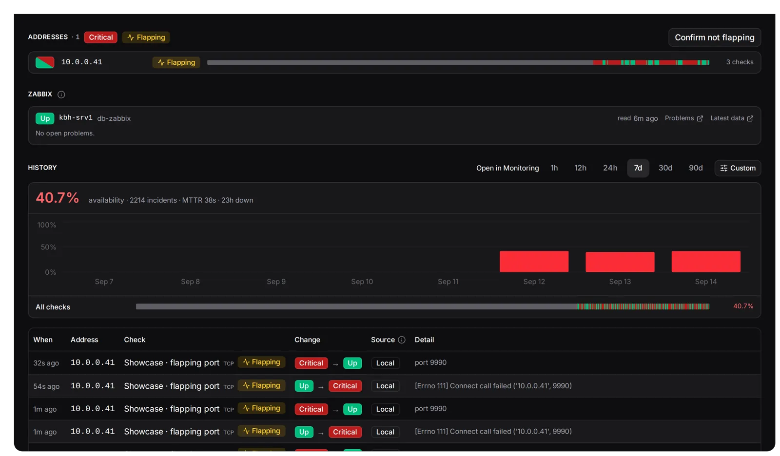Select the 90d history range
Screen dimensions: 780x456
pyautogui.click(x=696, y=168)
